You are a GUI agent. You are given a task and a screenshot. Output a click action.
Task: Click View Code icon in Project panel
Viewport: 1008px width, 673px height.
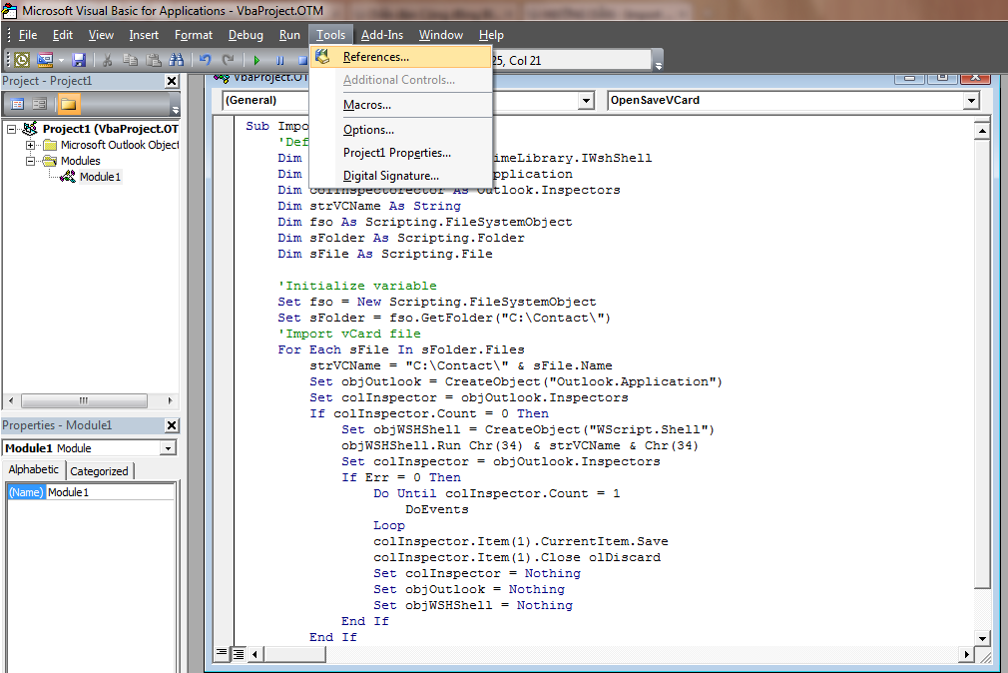coord(17,104)
